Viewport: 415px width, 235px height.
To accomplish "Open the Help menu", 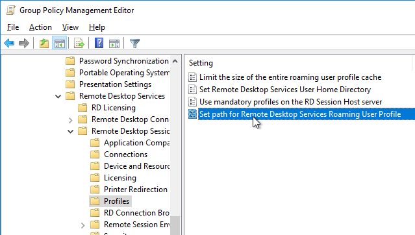I will point(97,27).
